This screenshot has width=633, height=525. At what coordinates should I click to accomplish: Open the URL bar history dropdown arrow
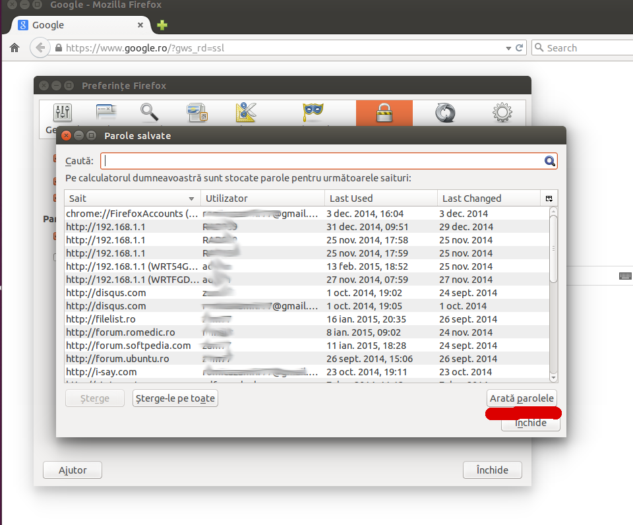click(x=508, y=48)
